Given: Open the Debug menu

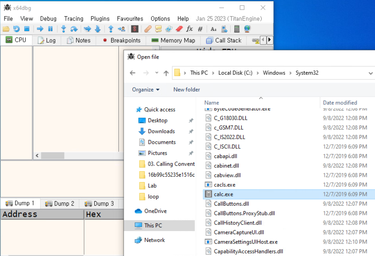Looking at the screenshot, I should pos(48,19).
